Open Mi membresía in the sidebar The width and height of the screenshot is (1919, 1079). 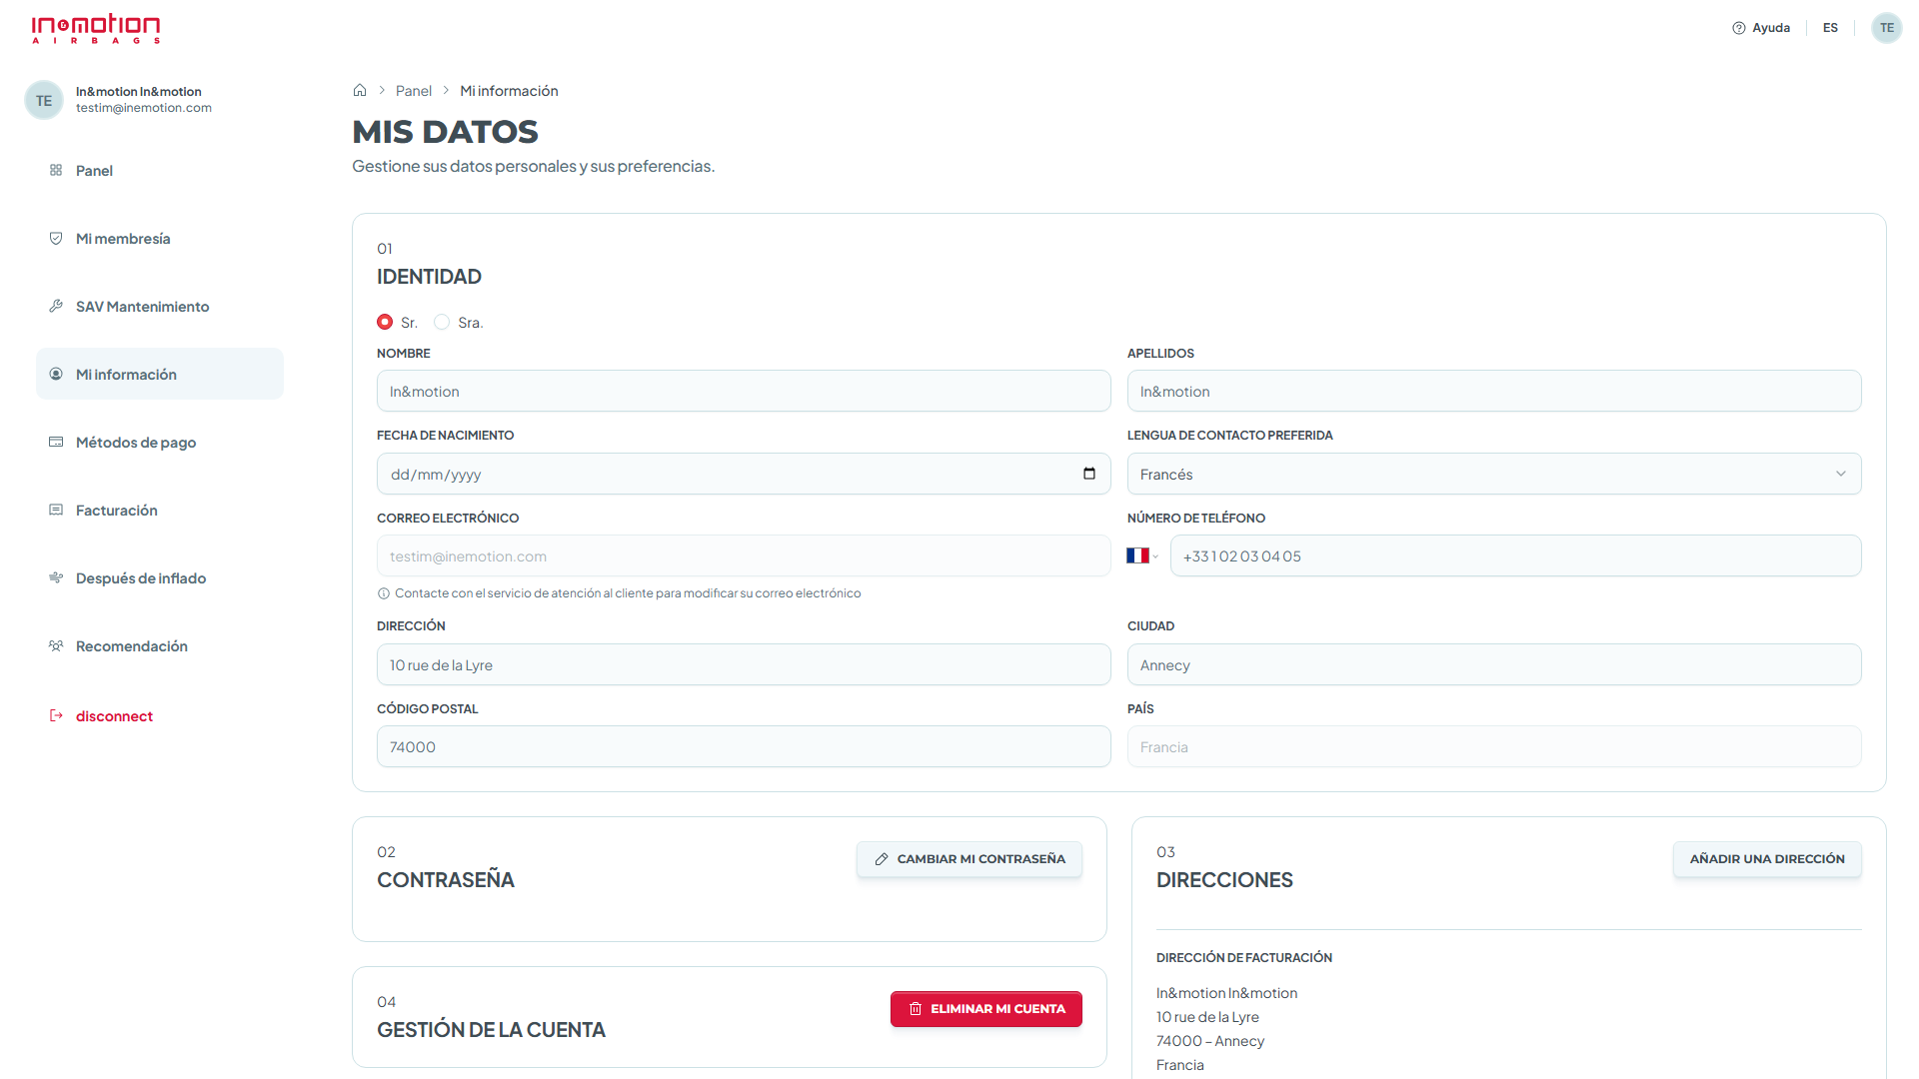click(160, 238)
